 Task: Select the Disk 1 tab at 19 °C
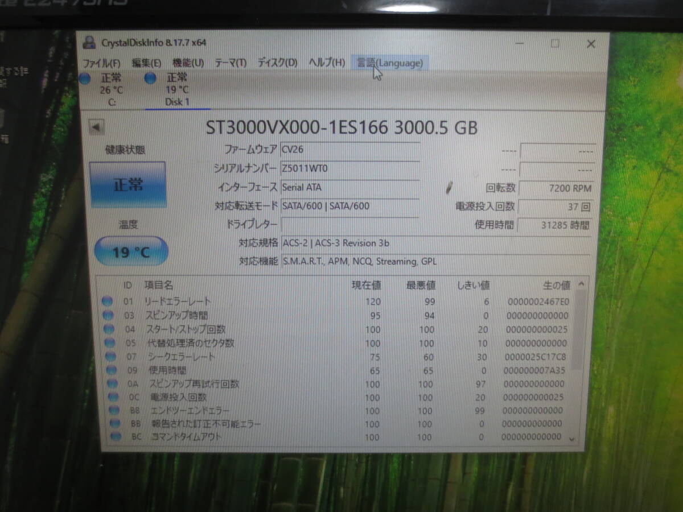point(178,90)
